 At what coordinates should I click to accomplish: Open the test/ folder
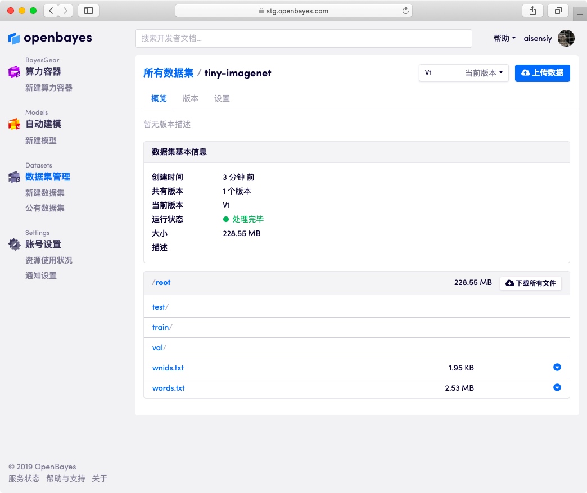pyautogui.click(x=160, y=307)
